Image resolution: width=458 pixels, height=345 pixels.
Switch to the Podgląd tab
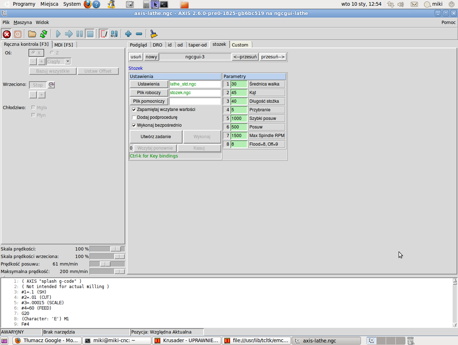138,45
